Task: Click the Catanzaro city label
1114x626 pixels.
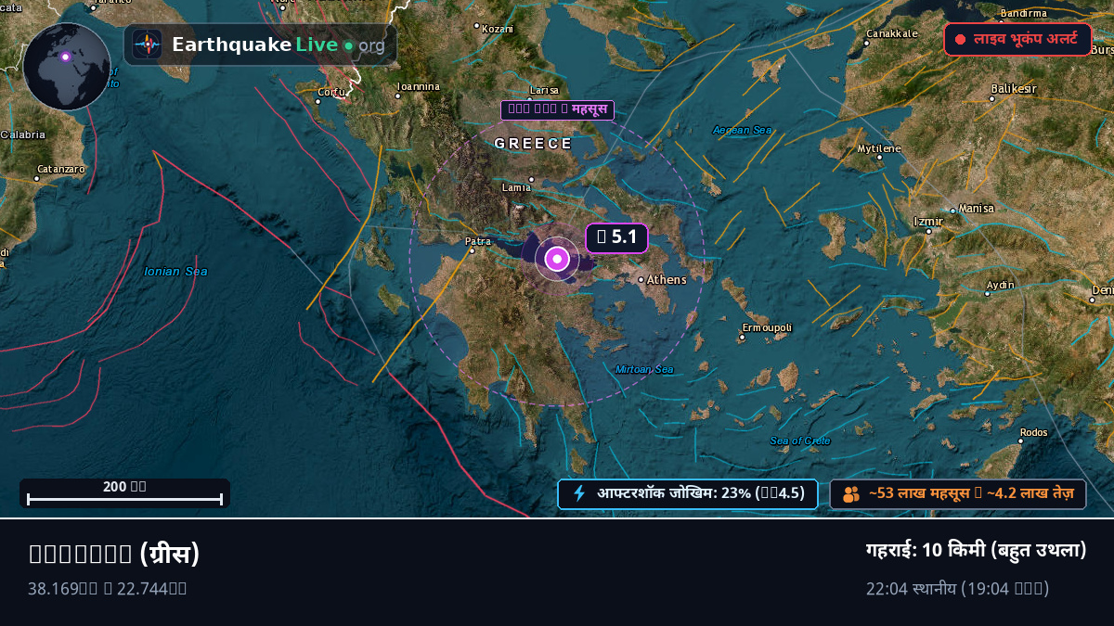Action: click(60, 169)
